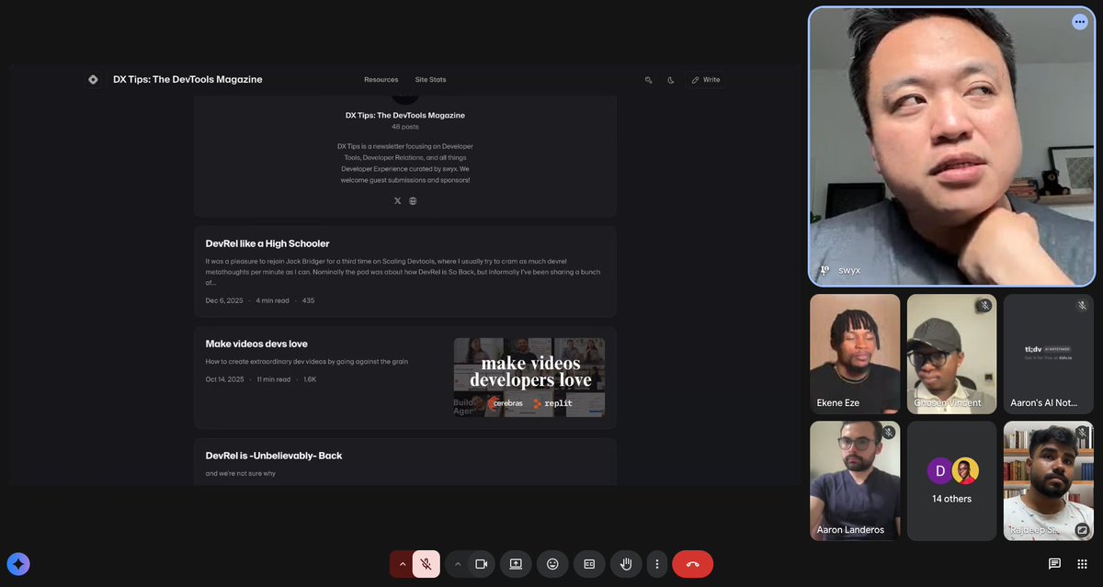Select Aaron Landeros's video tile
Screen dimensions: 1103x587
coord(855,480)
